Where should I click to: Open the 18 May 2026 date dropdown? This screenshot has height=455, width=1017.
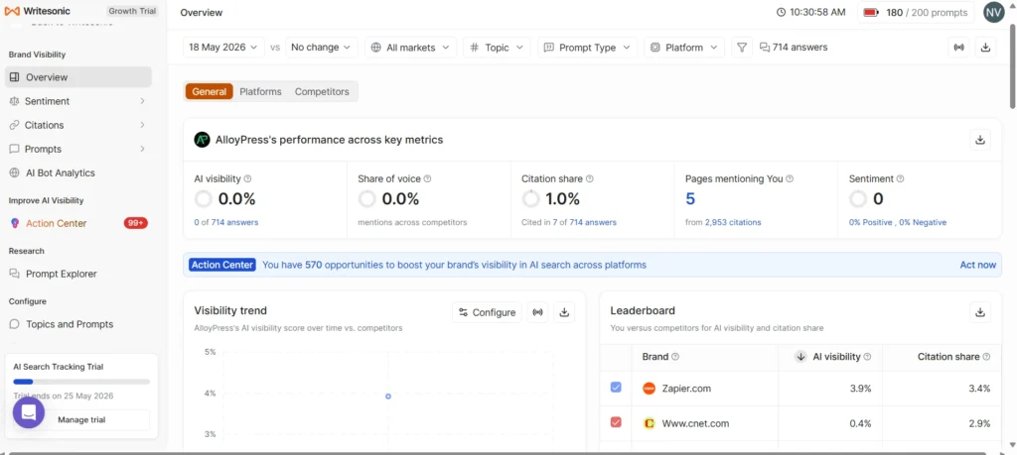pos(223,48)
